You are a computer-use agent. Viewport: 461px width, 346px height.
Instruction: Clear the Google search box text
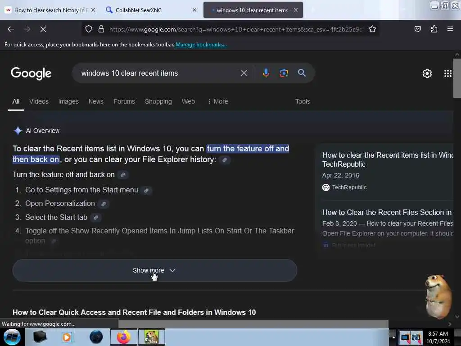tap(244, 73)
